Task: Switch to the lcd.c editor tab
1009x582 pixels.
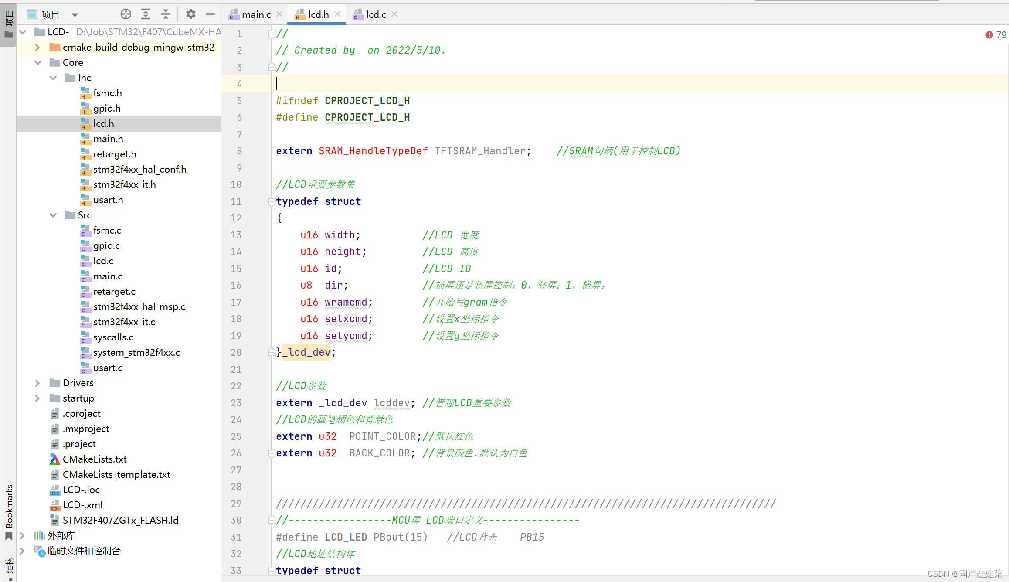Action: click(x=375, y=14)
